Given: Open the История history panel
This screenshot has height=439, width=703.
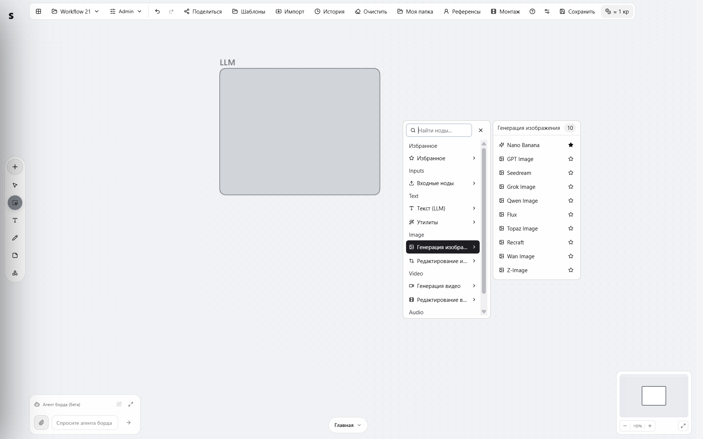Looking at the screenshot, I should pyautogui.click(x=330, y=11).
